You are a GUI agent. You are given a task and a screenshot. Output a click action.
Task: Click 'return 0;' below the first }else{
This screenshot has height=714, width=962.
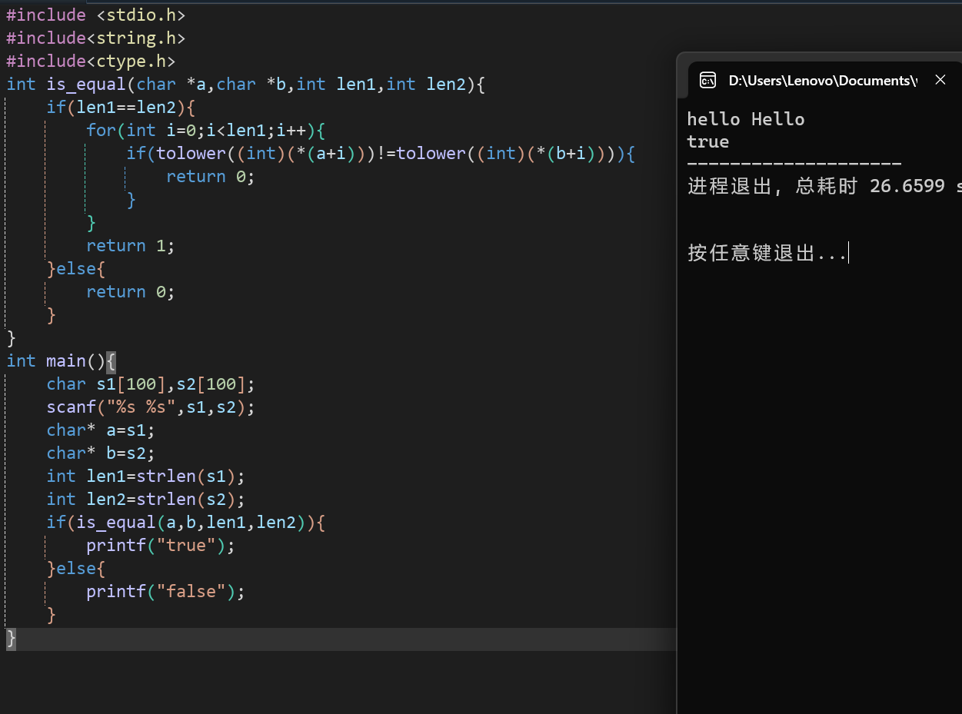pos(131,291)
